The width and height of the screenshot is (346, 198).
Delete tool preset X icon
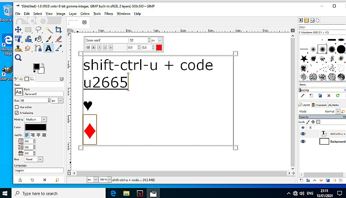click(45, 180)
